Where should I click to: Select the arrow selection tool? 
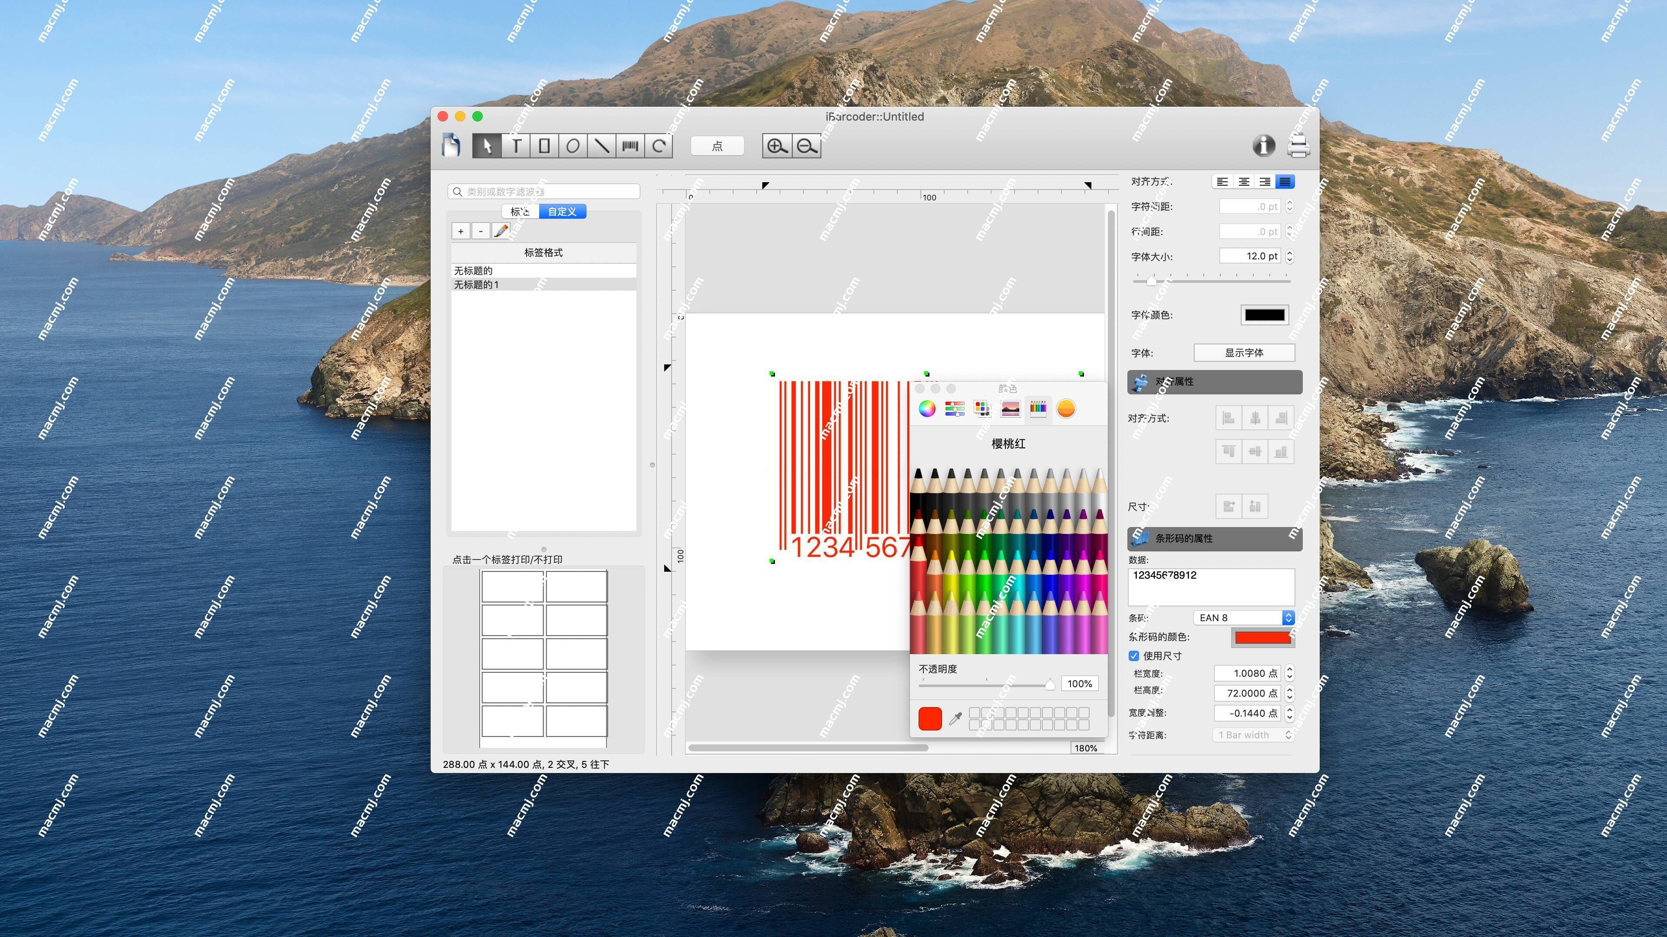[487, 145]
